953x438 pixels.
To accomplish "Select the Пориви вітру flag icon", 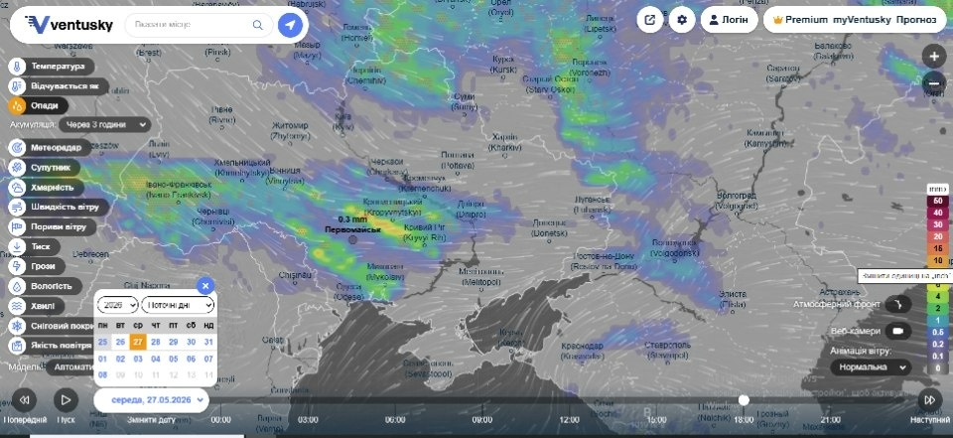I will point(17,226).
